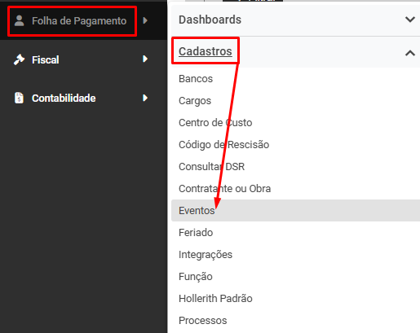Open the Contabilidade menu

coord(64,99)
